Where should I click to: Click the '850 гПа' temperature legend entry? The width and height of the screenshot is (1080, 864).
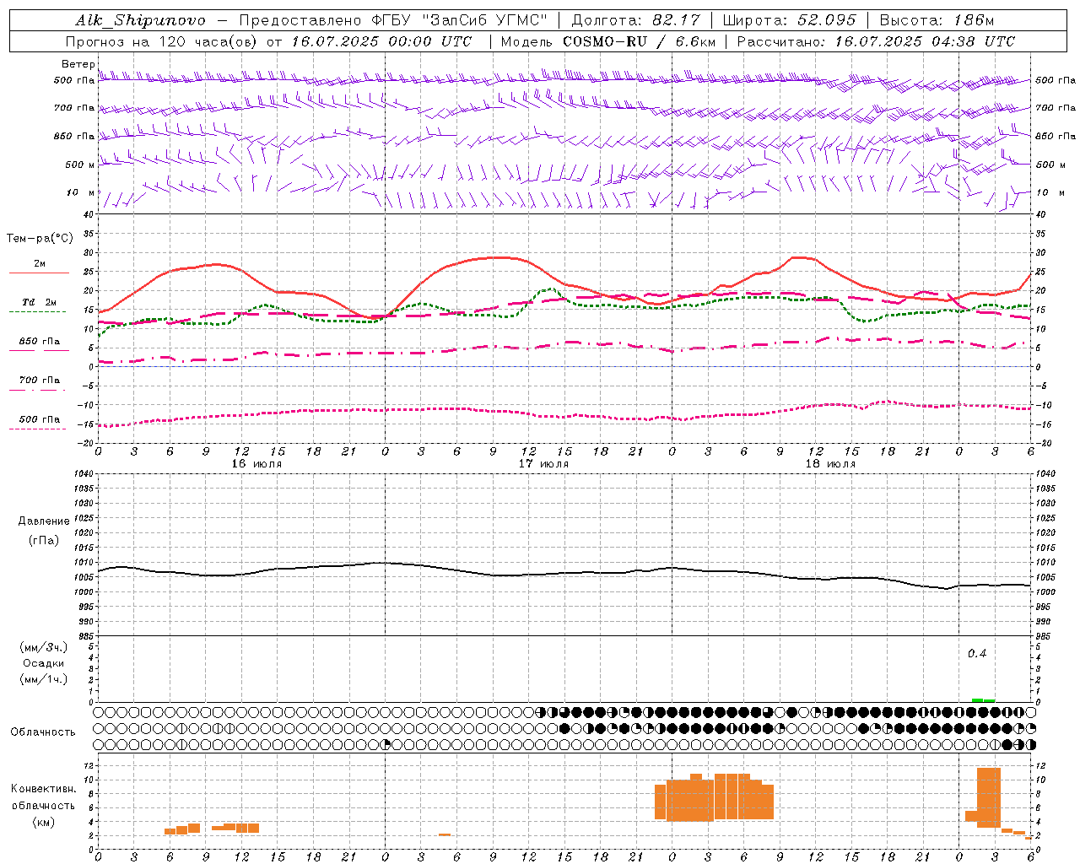click(x=40, y=342)
